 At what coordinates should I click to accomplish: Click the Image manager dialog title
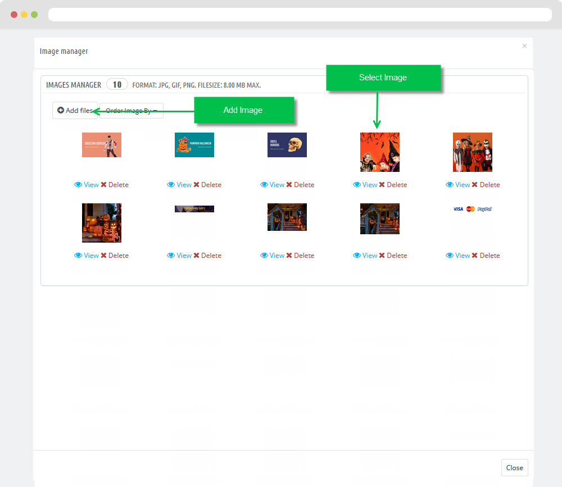pos(64,51)
